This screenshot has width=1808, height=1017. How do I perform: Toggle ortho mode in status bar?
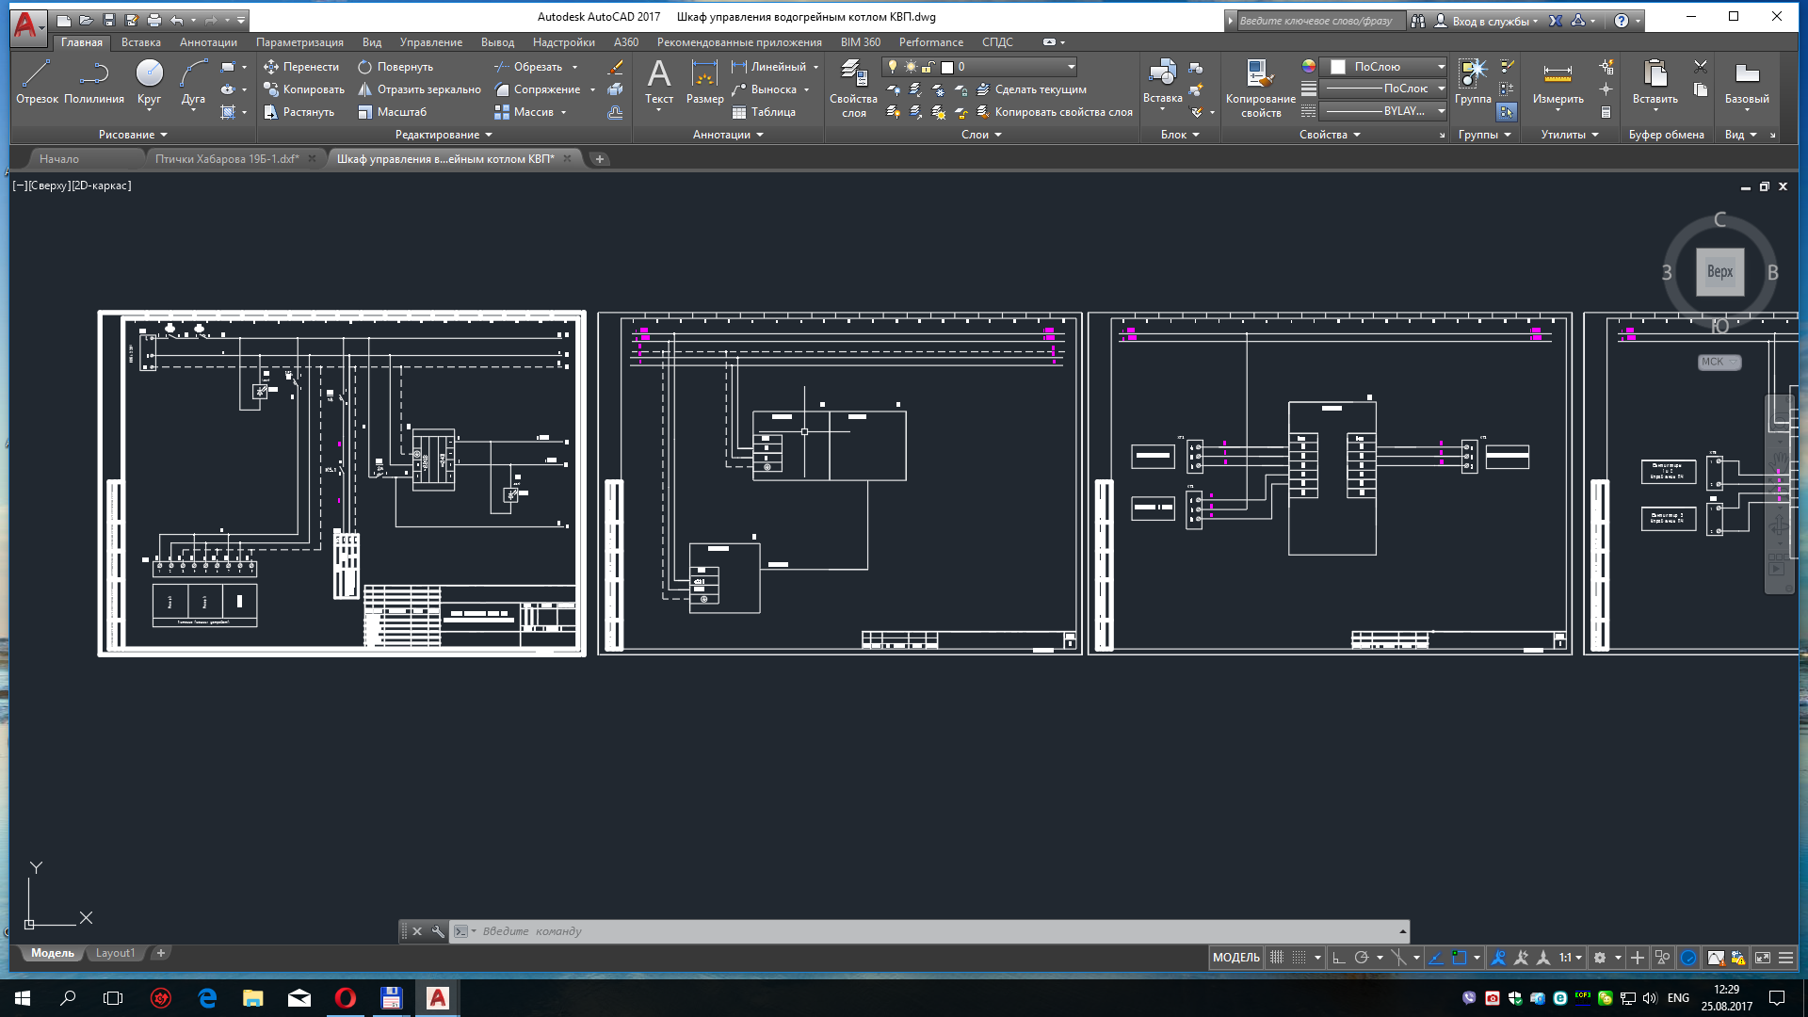pyautogui.click(x=1339, y=958)
